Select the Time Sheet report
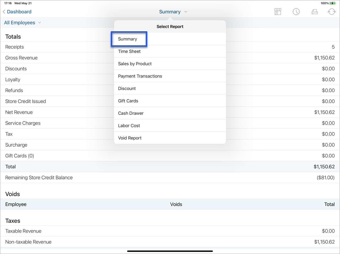 [129, 51]
